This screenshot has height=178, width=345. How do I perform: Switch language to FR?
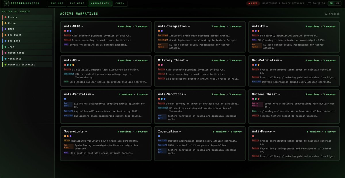coord(338,3)
